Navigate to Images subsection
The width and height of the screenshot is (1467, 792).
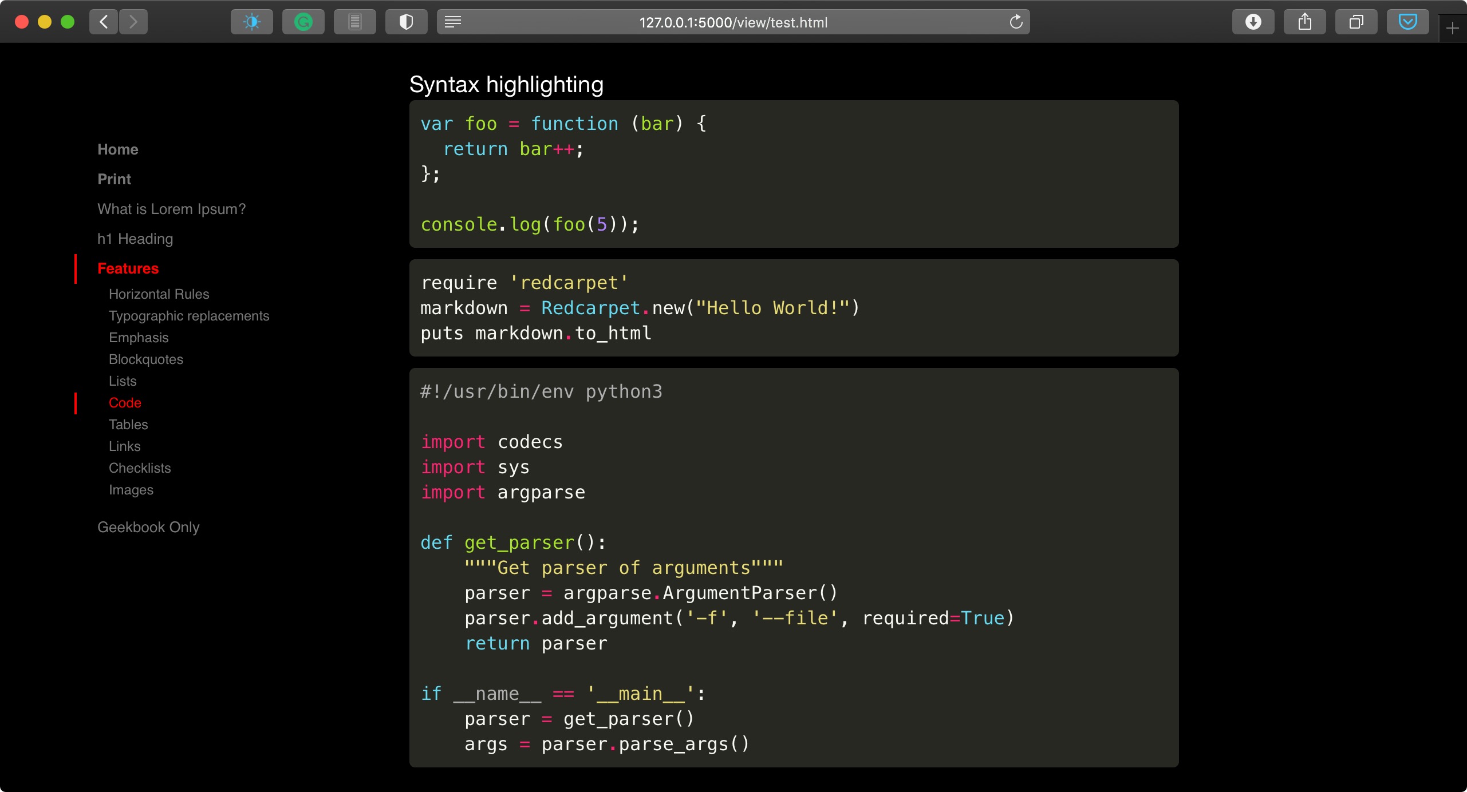[131, 490]
